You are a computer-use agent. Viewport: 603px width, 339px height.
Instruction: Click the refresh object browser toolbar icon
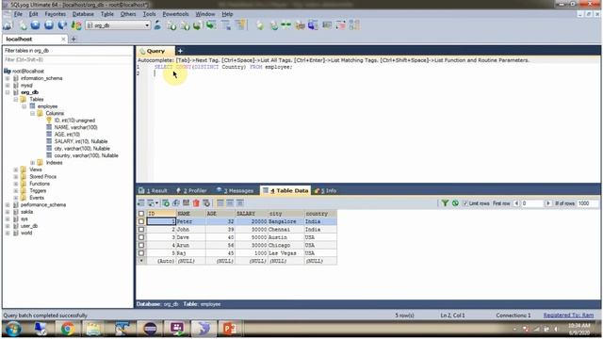click(x=76, y=25)
